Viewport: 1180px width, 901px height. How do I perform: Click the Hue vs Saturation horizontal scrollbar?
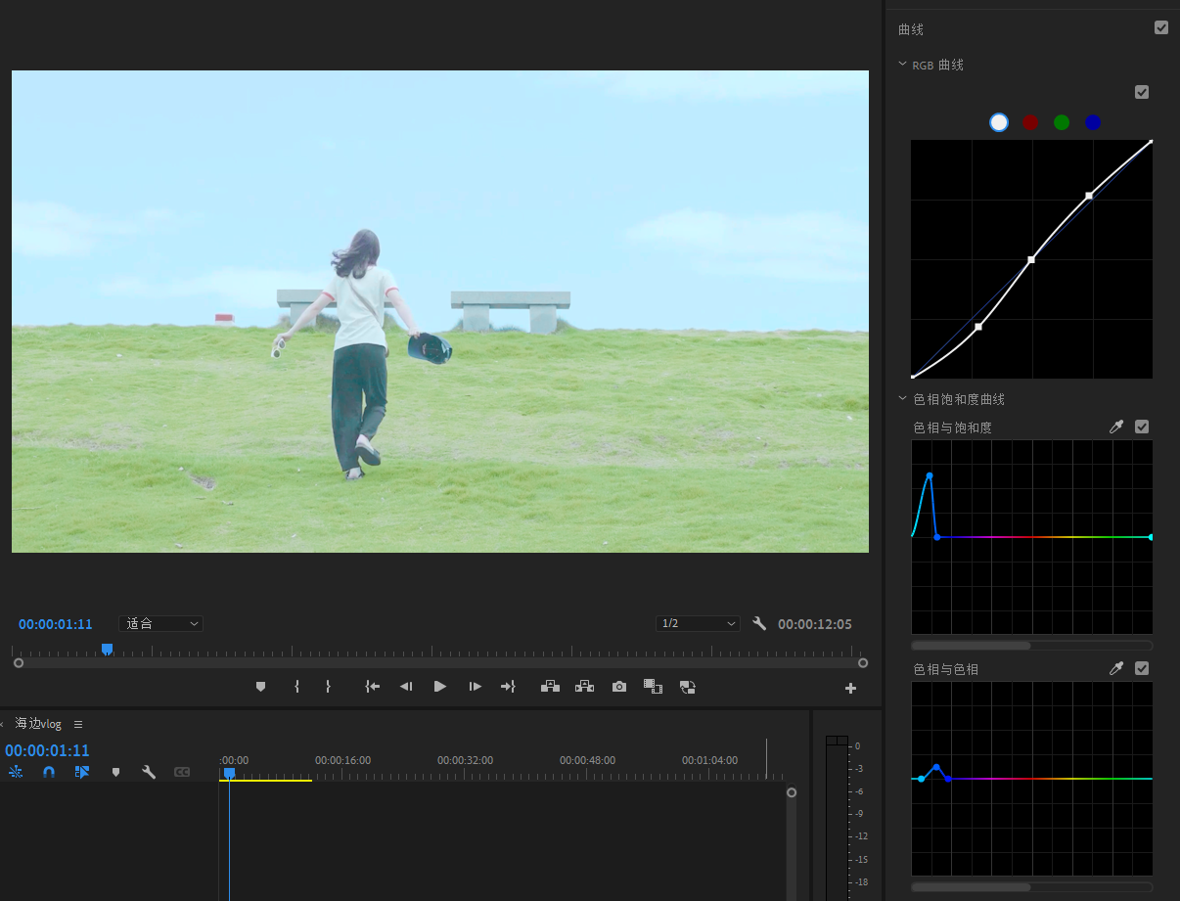(x=971, y=646)
